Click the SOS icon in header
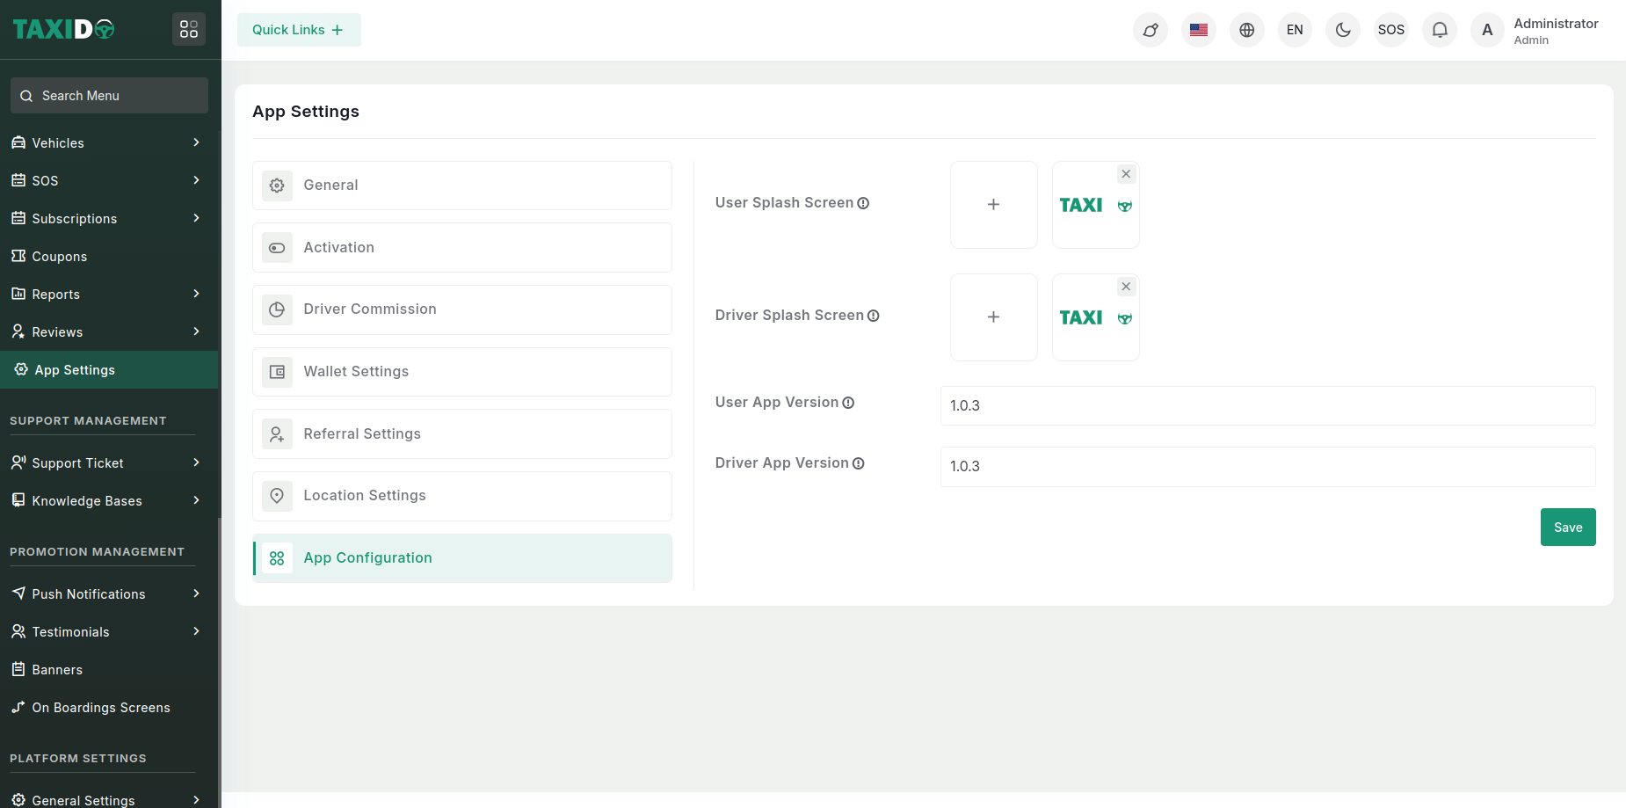 point(1390,30)
